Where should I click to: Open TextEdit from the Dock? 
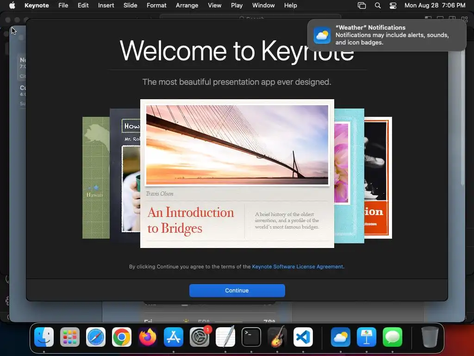pos(225,337)
